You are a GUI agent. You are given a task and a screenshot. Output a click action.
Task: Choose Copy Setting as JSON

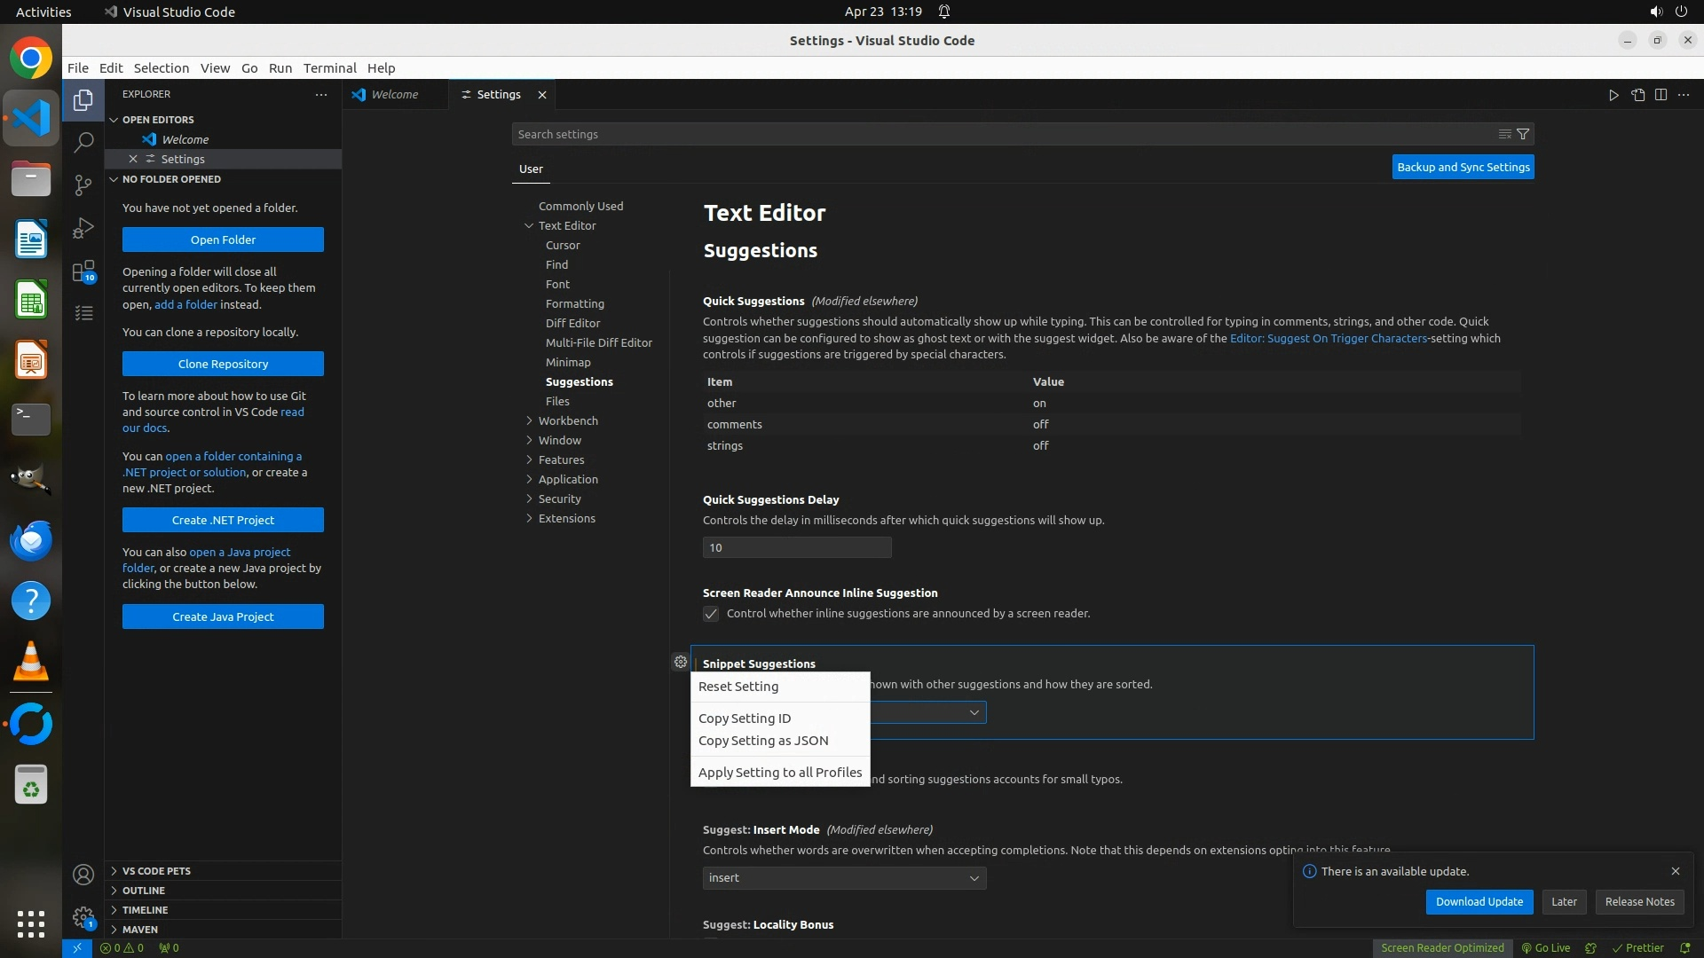coord(763,740)
